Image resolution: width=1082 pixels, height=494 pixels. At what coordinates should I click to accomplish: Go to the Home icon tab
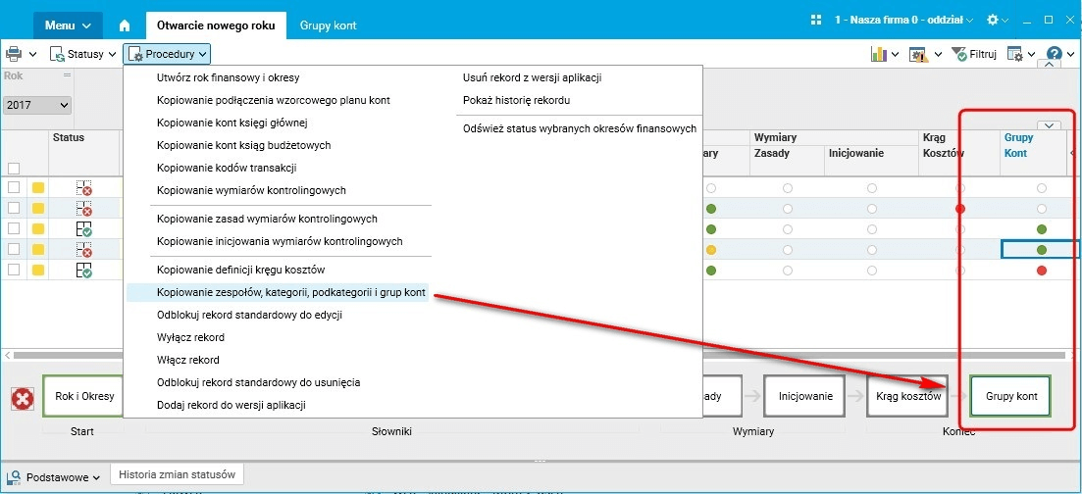click(125, 25)
